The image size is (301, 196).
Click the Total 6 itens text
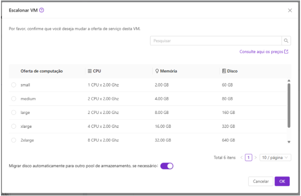(225, 158)
